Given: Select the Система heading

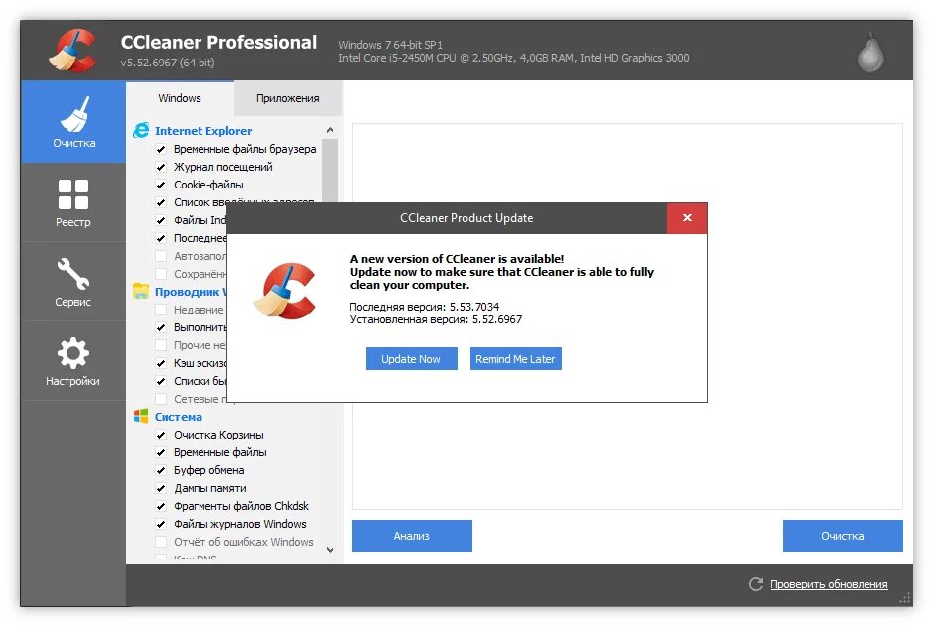Looking at the screenshot, I should point(179,417).
